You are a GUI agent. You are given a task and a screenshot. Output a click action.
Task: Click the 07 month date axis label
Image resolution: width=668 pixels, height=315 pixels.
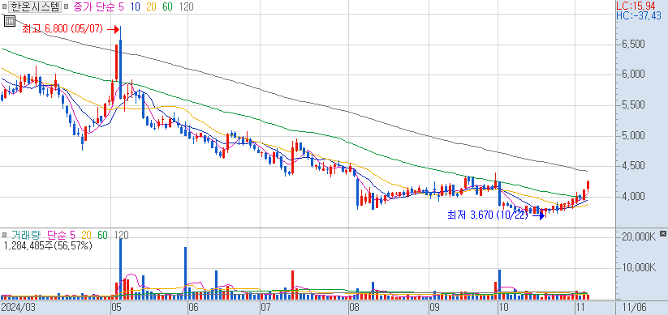click(266, 307)
